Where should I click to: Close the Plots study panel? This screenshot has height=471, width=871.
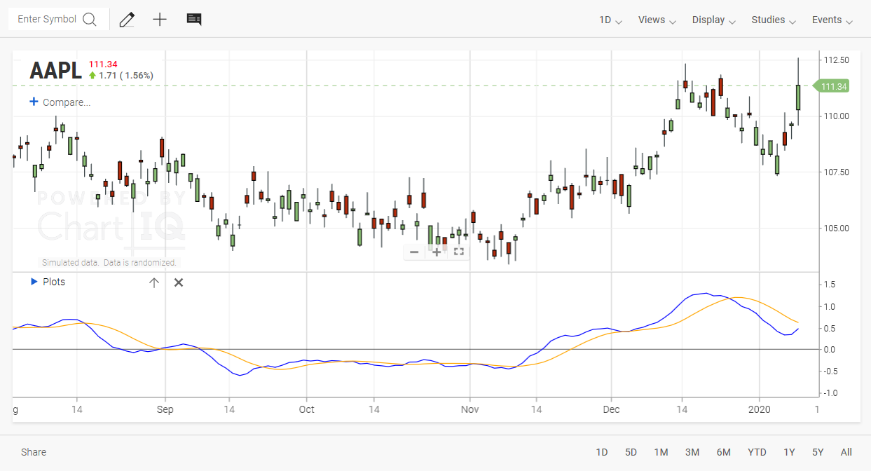[179, 282]
